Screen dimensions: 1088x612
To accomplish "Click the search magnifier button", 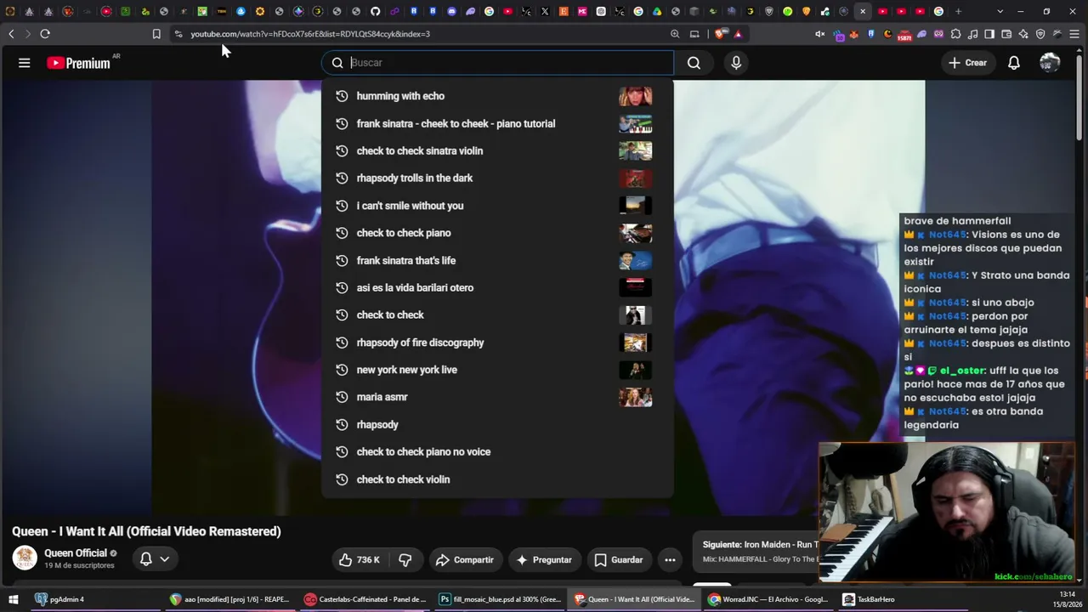I will 694,63.
